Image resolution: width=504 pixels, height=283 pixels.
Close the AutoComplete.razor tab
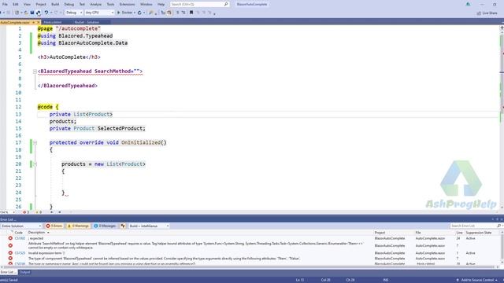tap(39, 23)
